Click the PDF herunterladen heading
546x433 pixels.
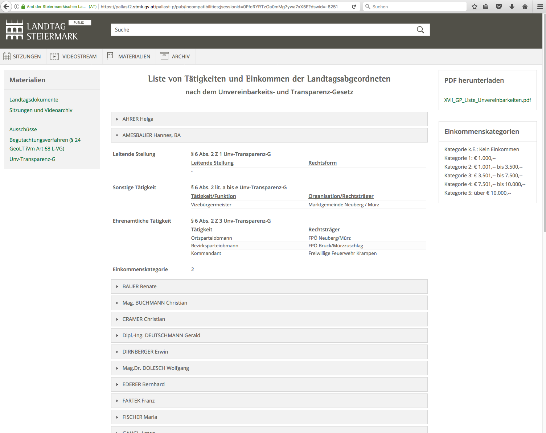[x=474, y=81]
